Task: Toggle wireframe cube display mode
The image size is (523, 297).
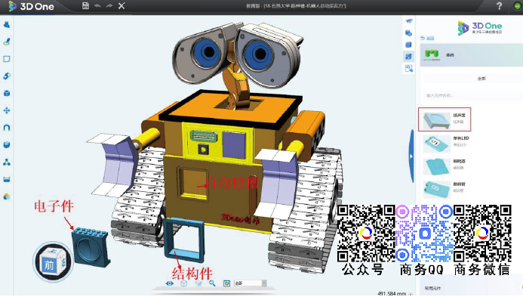Action: 184,283
